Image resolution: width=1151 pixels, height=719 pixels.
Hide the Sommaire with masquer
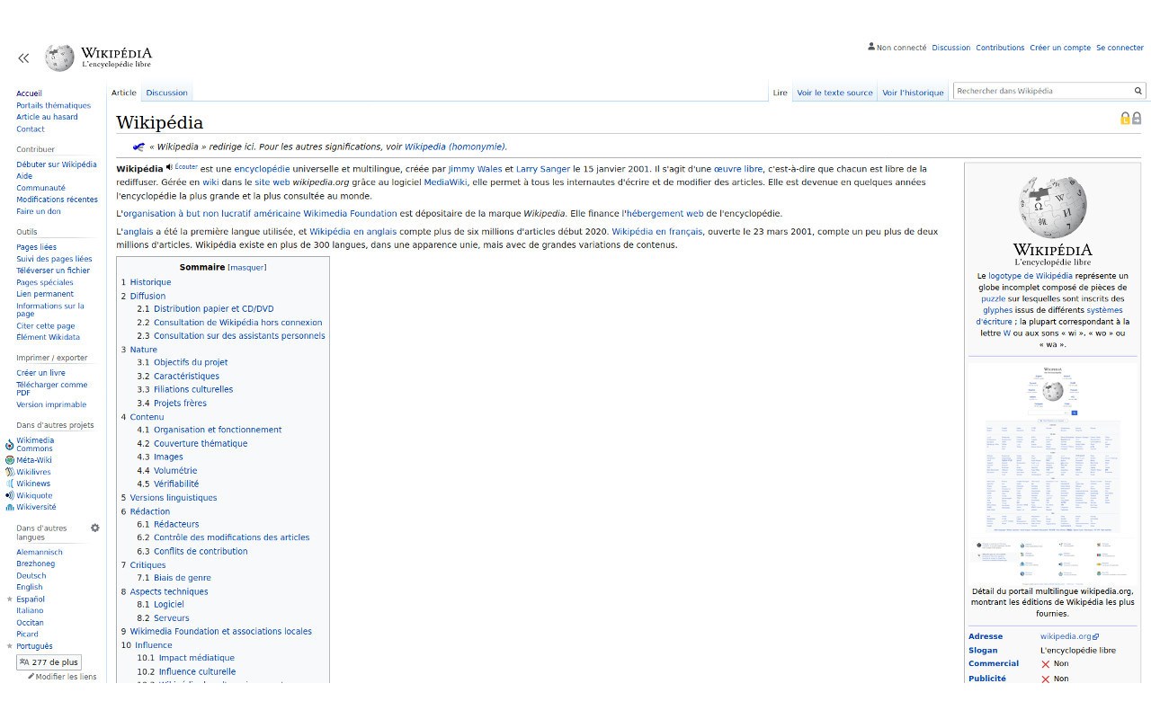pos(247,268)
